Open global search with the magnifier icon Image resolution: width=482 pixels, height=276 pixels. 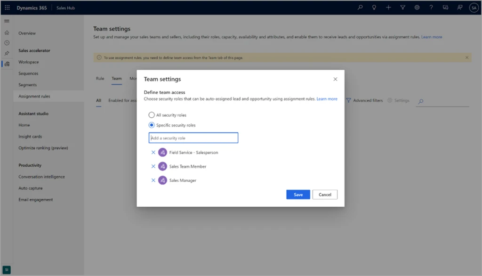[x=360, y=8]
